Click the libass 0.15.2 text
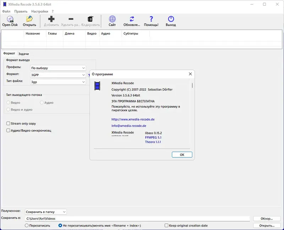Screen dimensions: 284x230 point(153,133)
